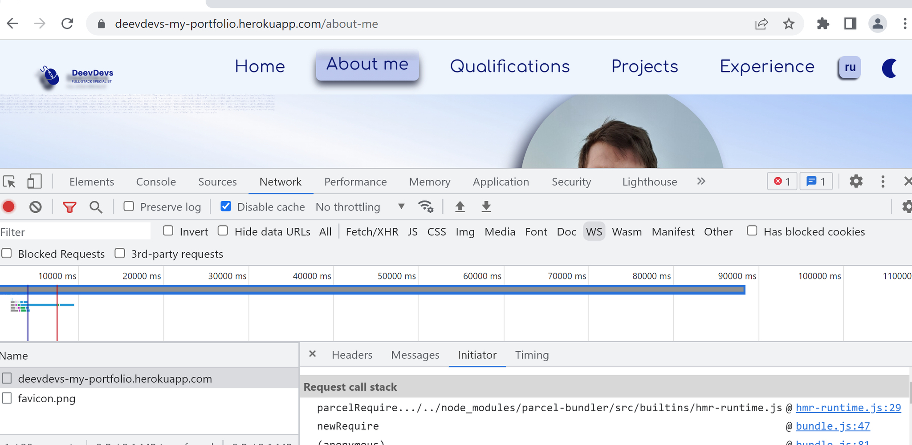Switch to the Console tab
This screenshot has height=445, width=912.
coord(156,182)
